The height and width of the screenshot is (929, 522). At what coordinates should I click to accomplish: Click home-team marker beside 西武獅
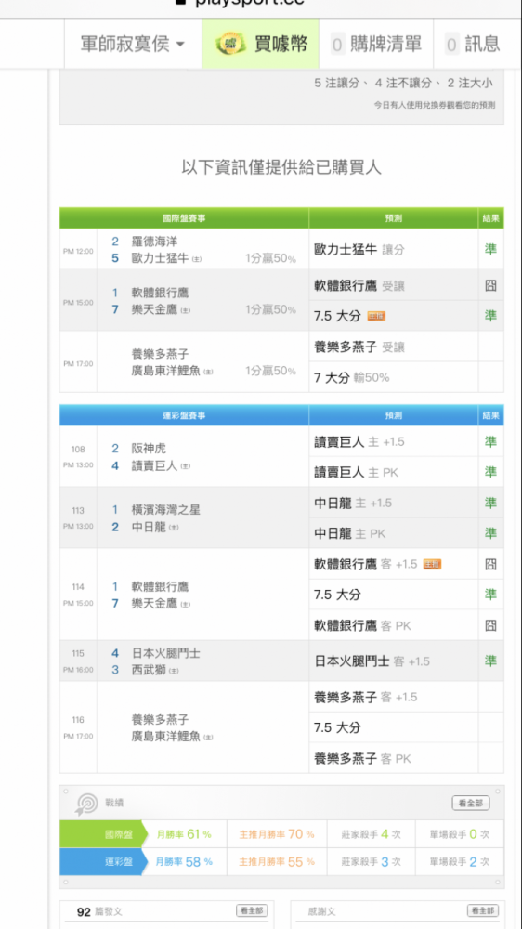pos(175,671)
